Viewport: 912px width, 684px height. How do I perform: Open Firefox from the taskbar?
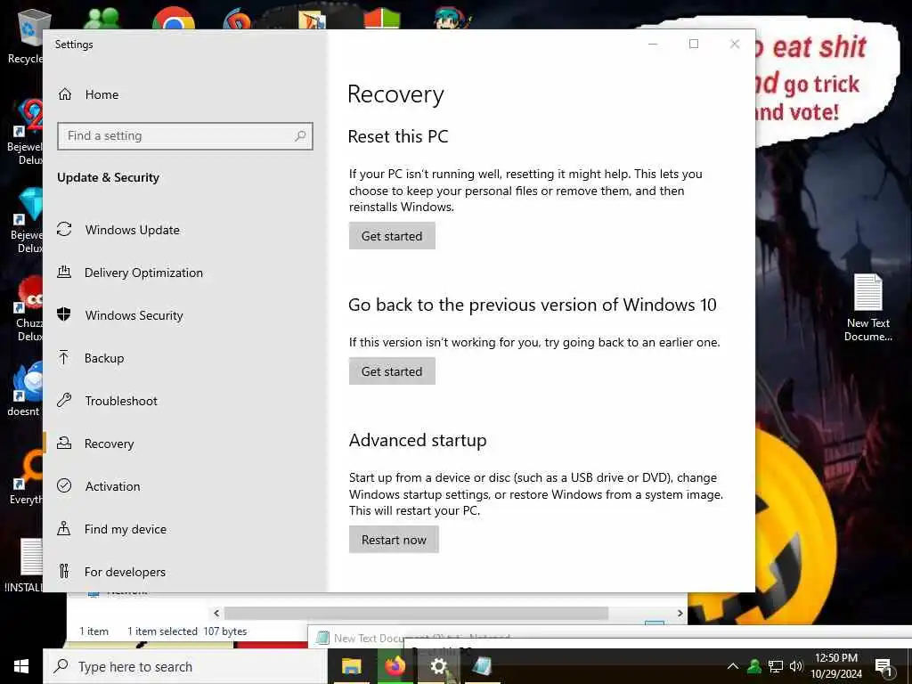(395, 666)
